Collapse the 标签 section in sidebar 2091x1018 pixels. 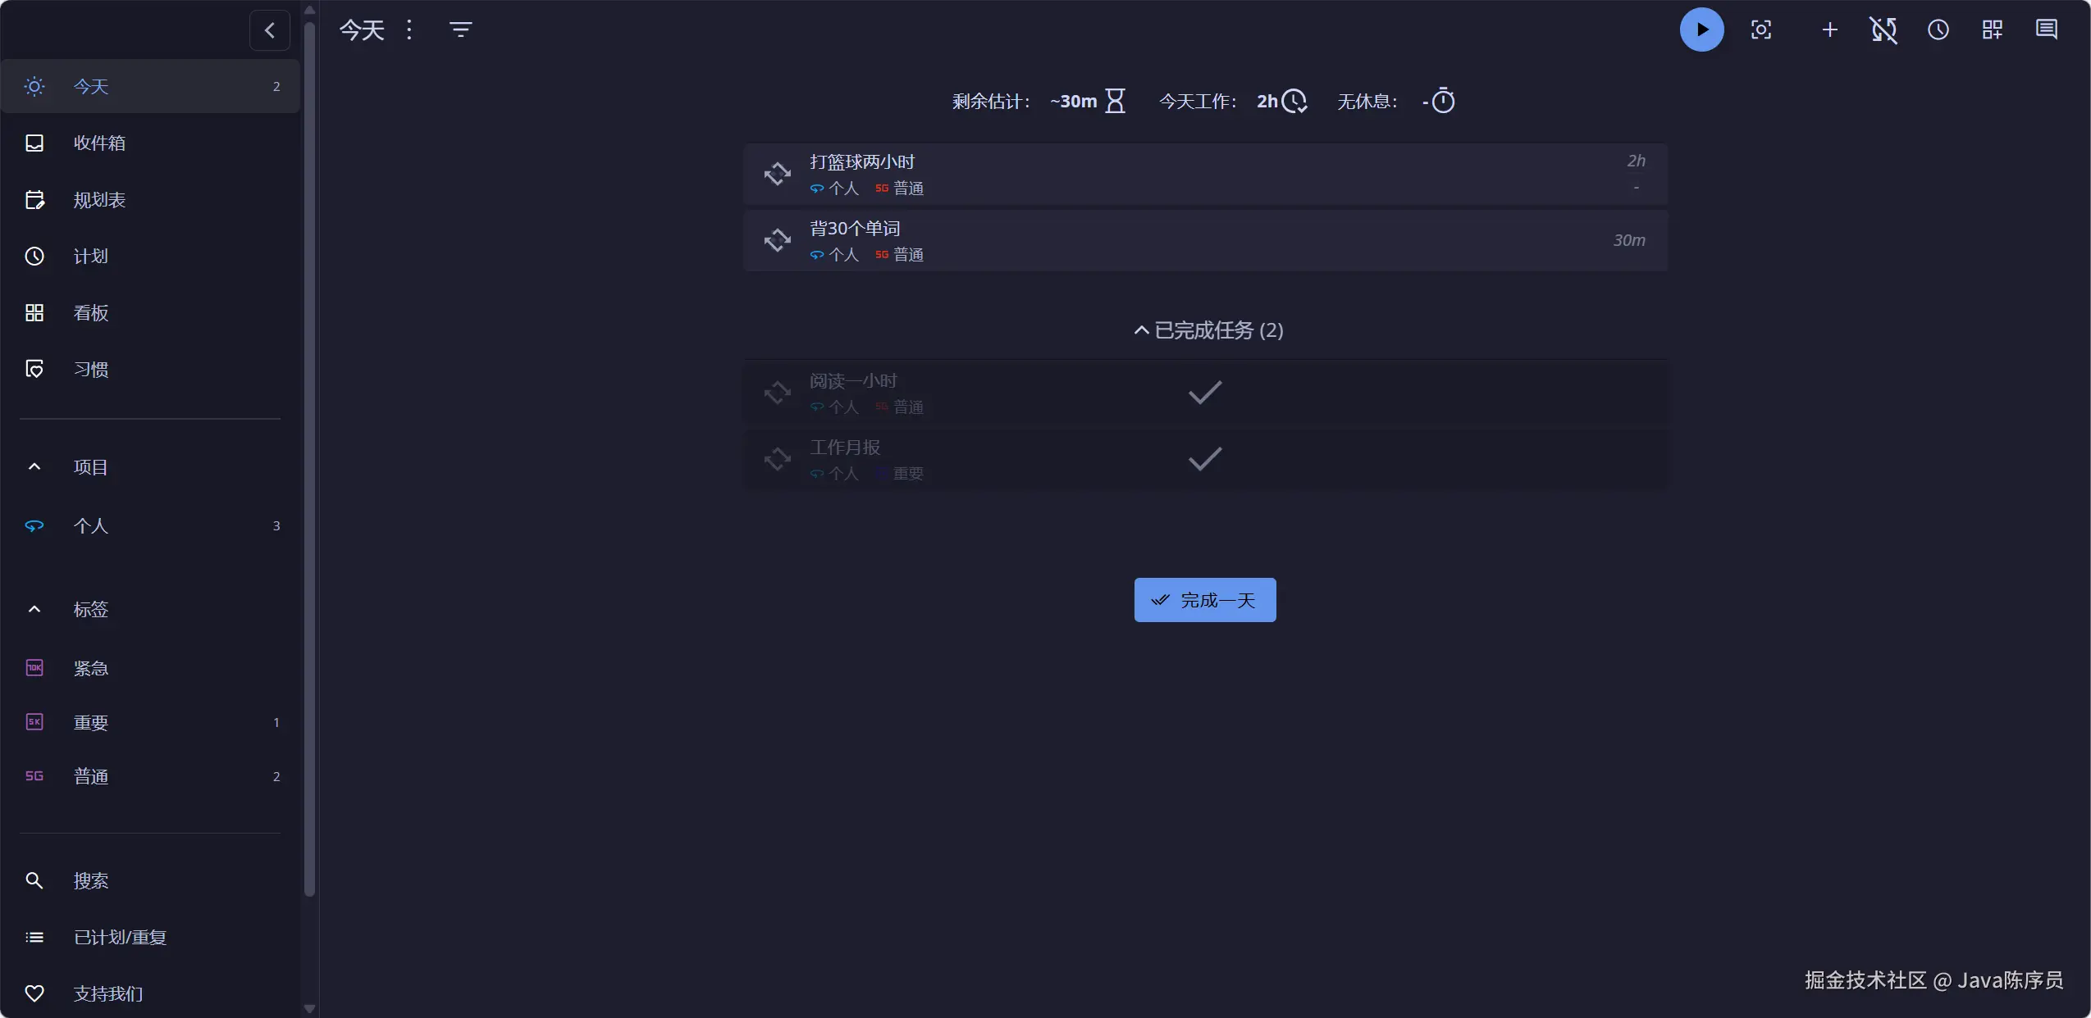(x=34, y=609)
